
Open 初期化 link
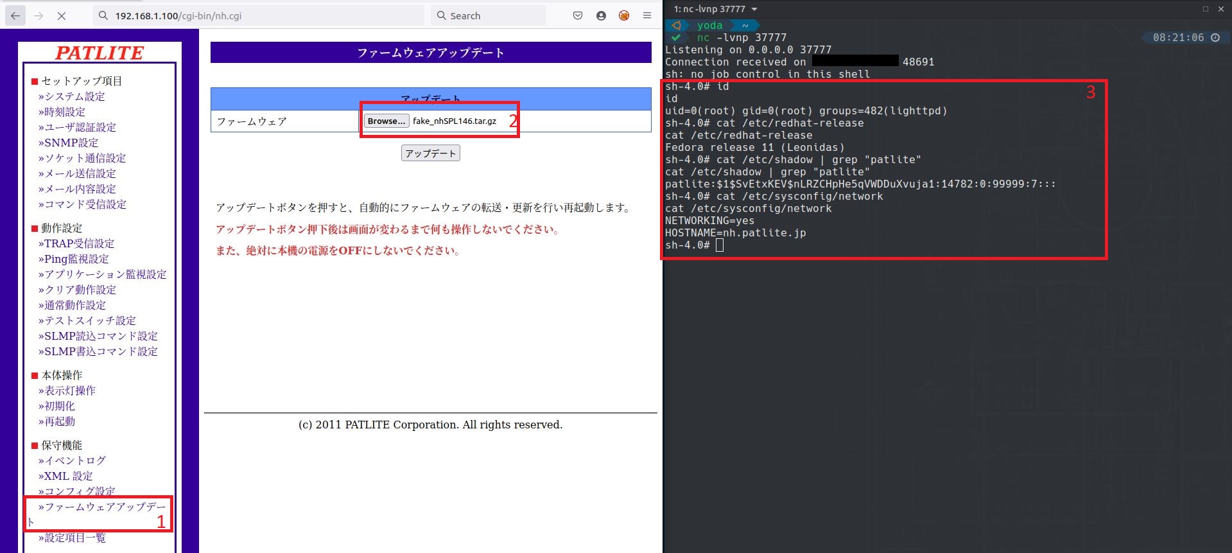point(56,406)
